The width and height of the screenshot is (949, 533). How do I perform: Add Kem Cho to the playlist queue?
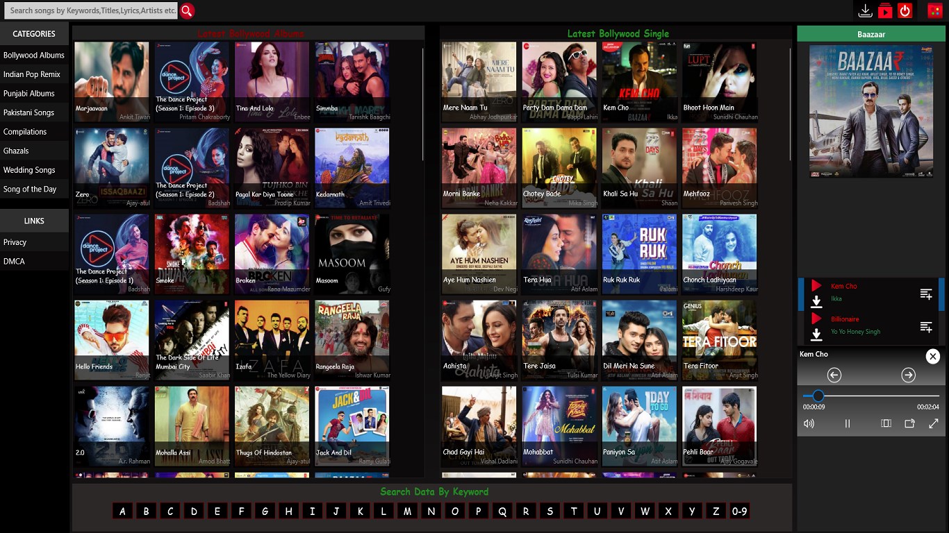click(926, 294)
